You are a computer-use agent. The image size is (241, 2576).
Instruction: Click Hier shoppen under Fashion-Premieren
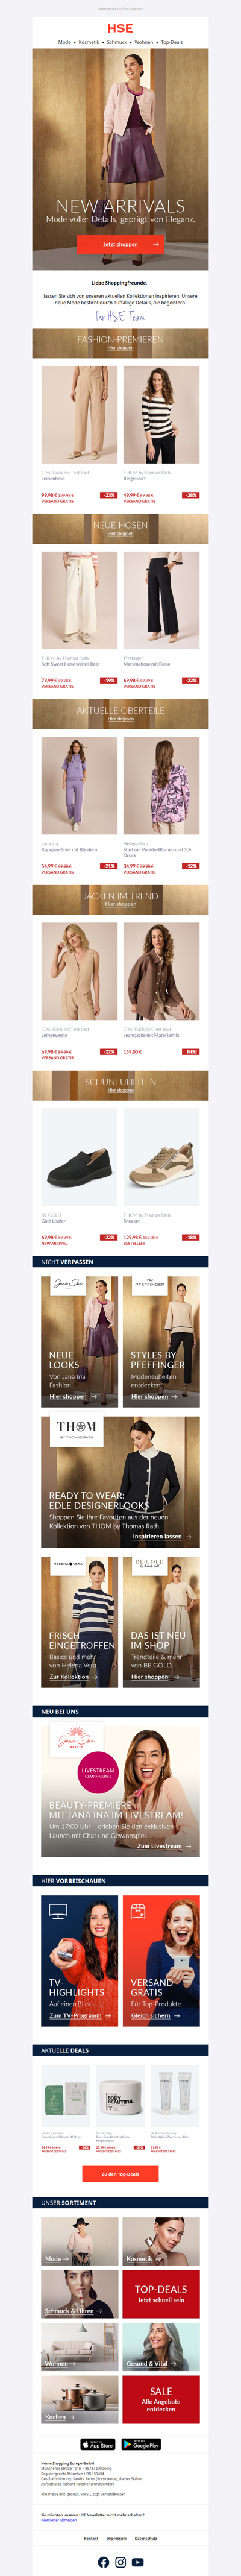[x=120, y=348]
